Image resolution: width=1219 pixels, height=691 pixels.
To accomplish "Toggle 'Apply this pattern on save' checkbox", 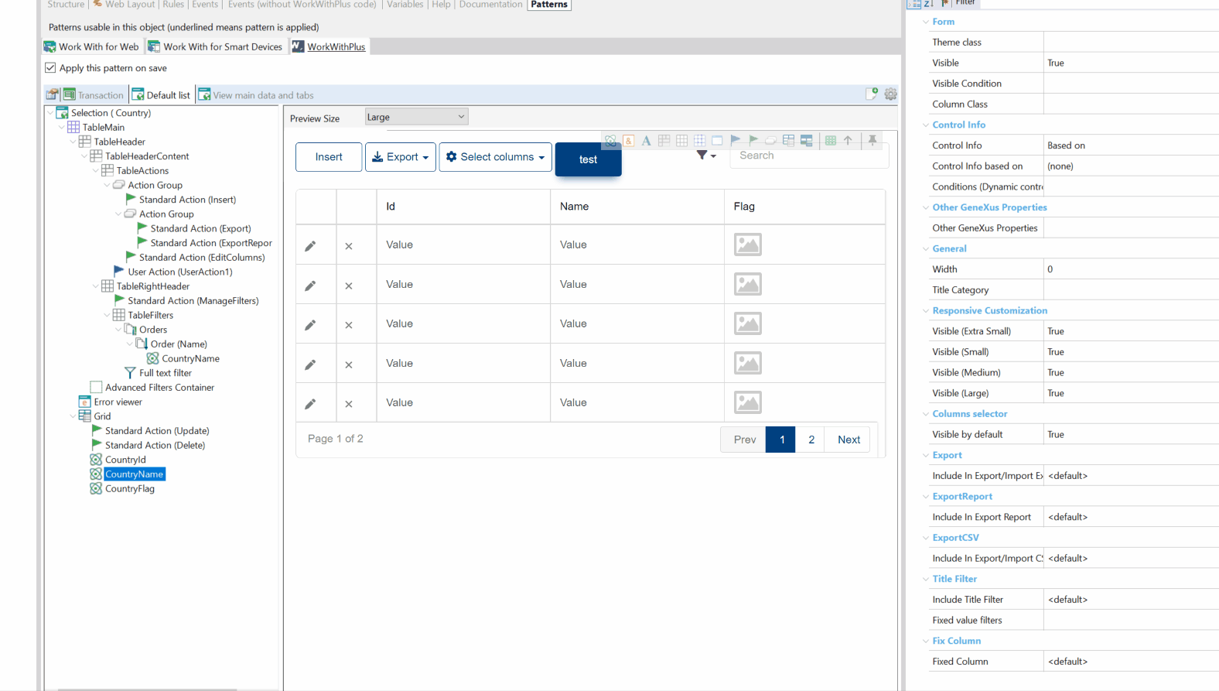I will point(50,68).
